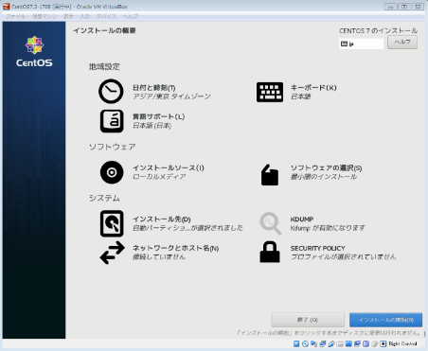Screen dimensions: 428x351
Task: Open the ソフトウェアの選択 package icon
Action: click(270, 175)
